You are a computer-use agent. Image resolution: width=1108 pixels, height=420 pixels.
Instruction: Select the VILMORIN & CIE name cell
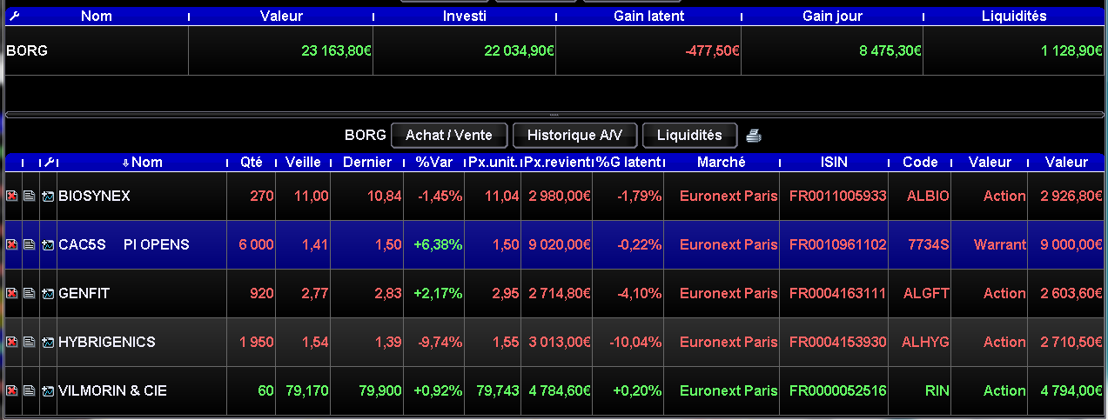(x=142, y=391)
